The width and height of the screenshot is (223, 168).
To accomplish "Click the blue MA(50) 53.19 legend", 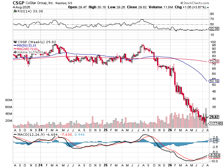I will (25, 45).
